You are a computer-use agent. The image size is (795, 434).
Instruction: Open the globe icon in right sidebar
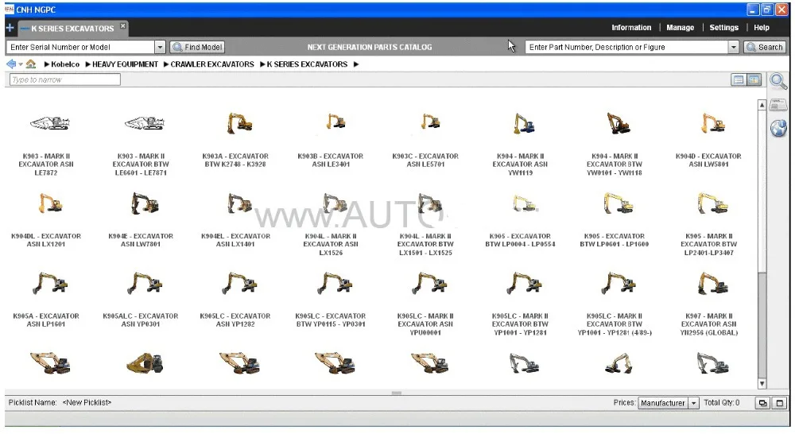click(778, 128)
